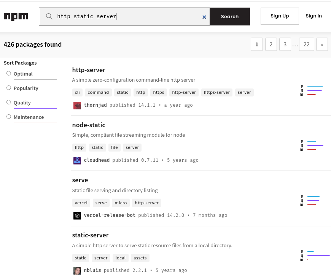Focus the package search input field
This screenshot has width=331, height=278.
click(x=127, y=17)
